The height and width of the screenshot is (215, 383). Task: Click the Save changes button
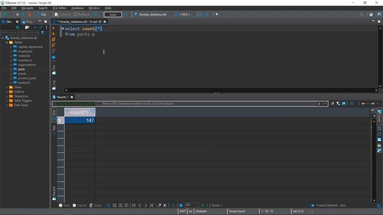pos(64,205)
